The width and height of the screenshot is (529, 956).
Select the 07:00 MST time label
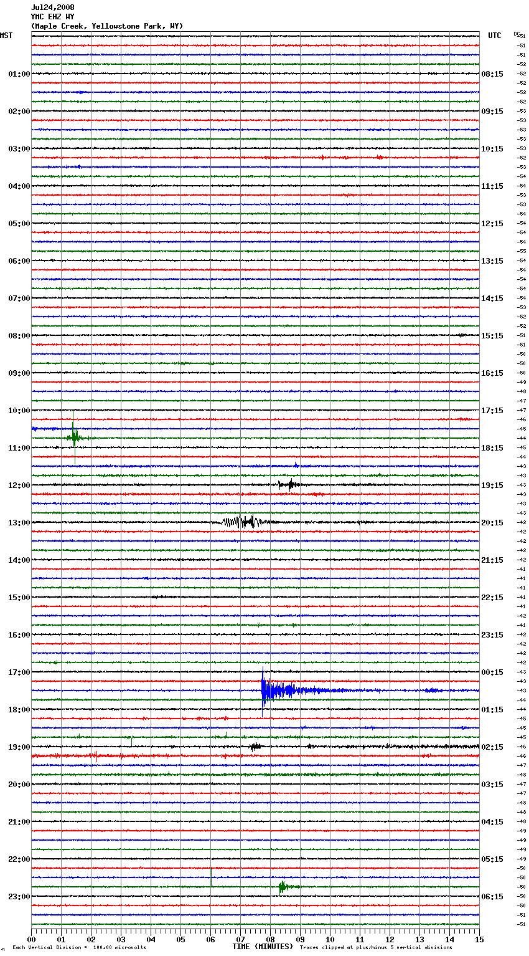click(x=19, y=299)
